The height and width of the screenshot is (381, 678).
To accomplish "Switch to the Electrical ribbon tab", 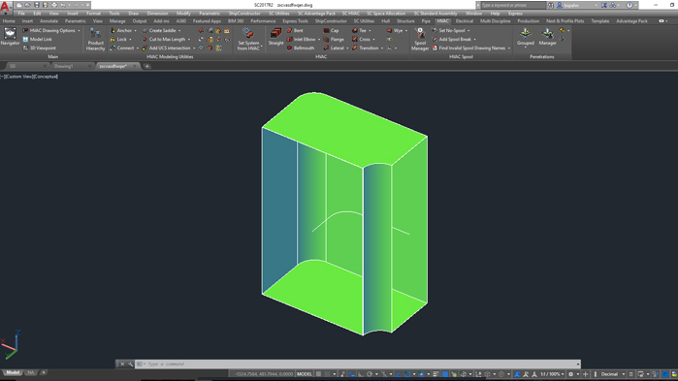I will 464,20.
